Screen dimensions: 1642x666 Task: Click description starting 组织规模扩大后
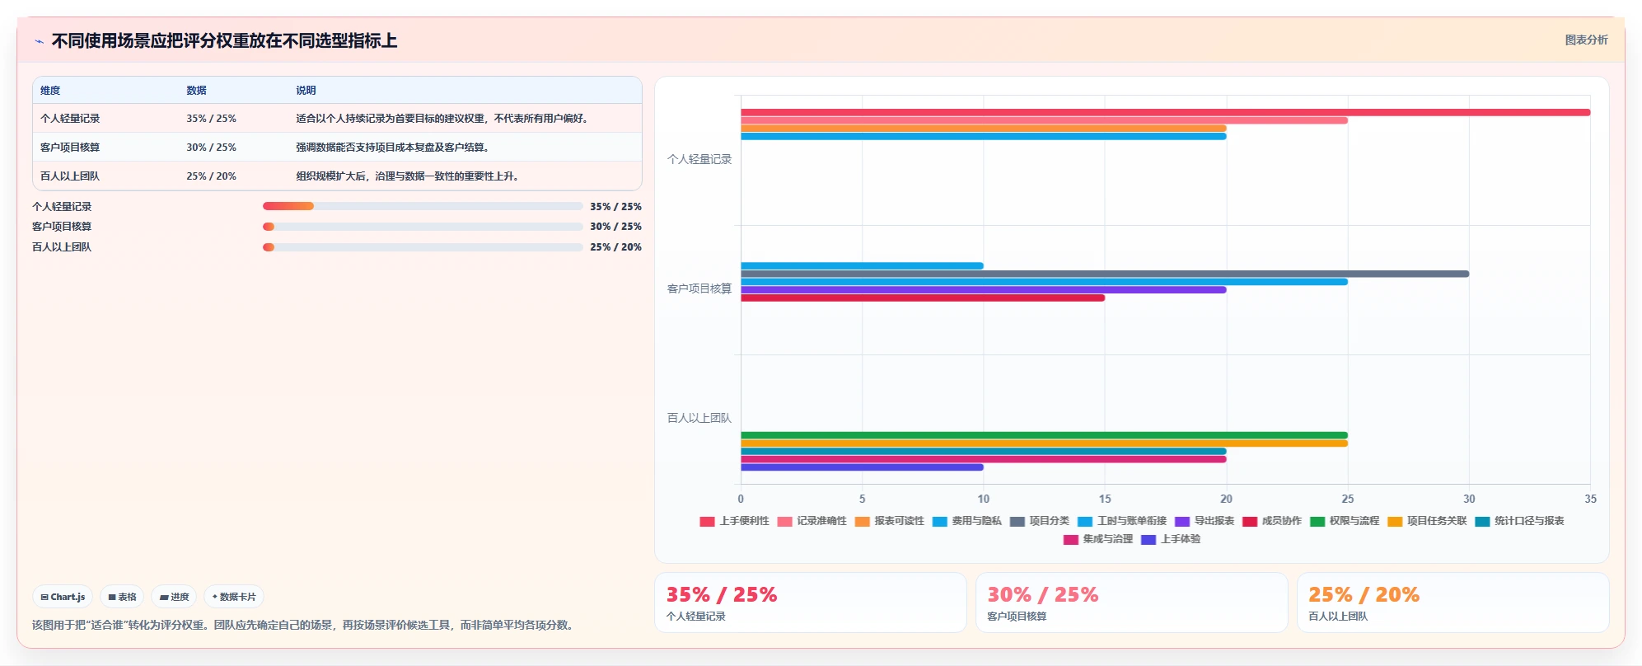409,176
